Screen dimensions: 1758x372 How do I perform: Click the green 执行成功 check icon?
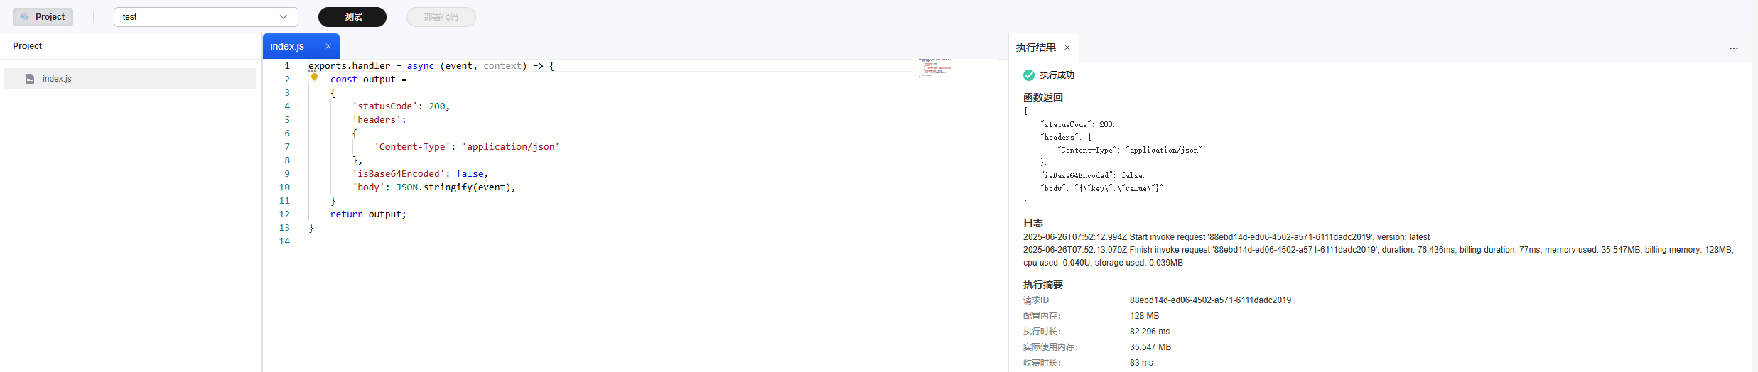click(1029, 75)
